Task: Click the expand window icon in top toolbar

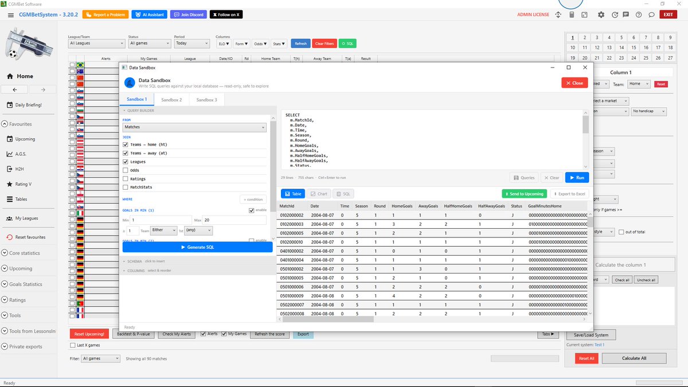Action: tap(584, 14)
